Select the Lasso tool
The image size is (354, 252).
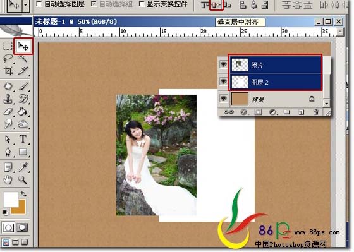pos(8,59)
